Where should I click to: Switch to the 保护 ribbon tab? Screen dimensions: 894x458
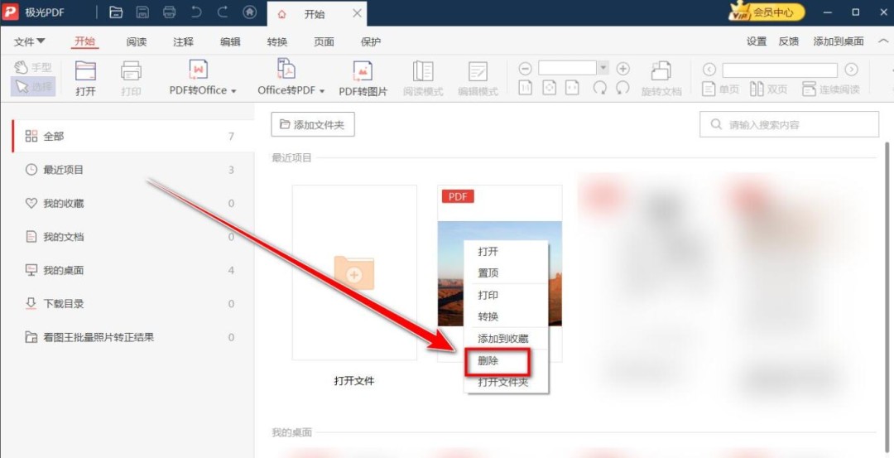click(371, 41)
